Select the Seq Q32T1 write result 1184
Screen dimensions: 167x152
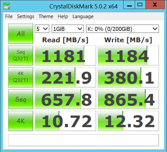point(128,56)
